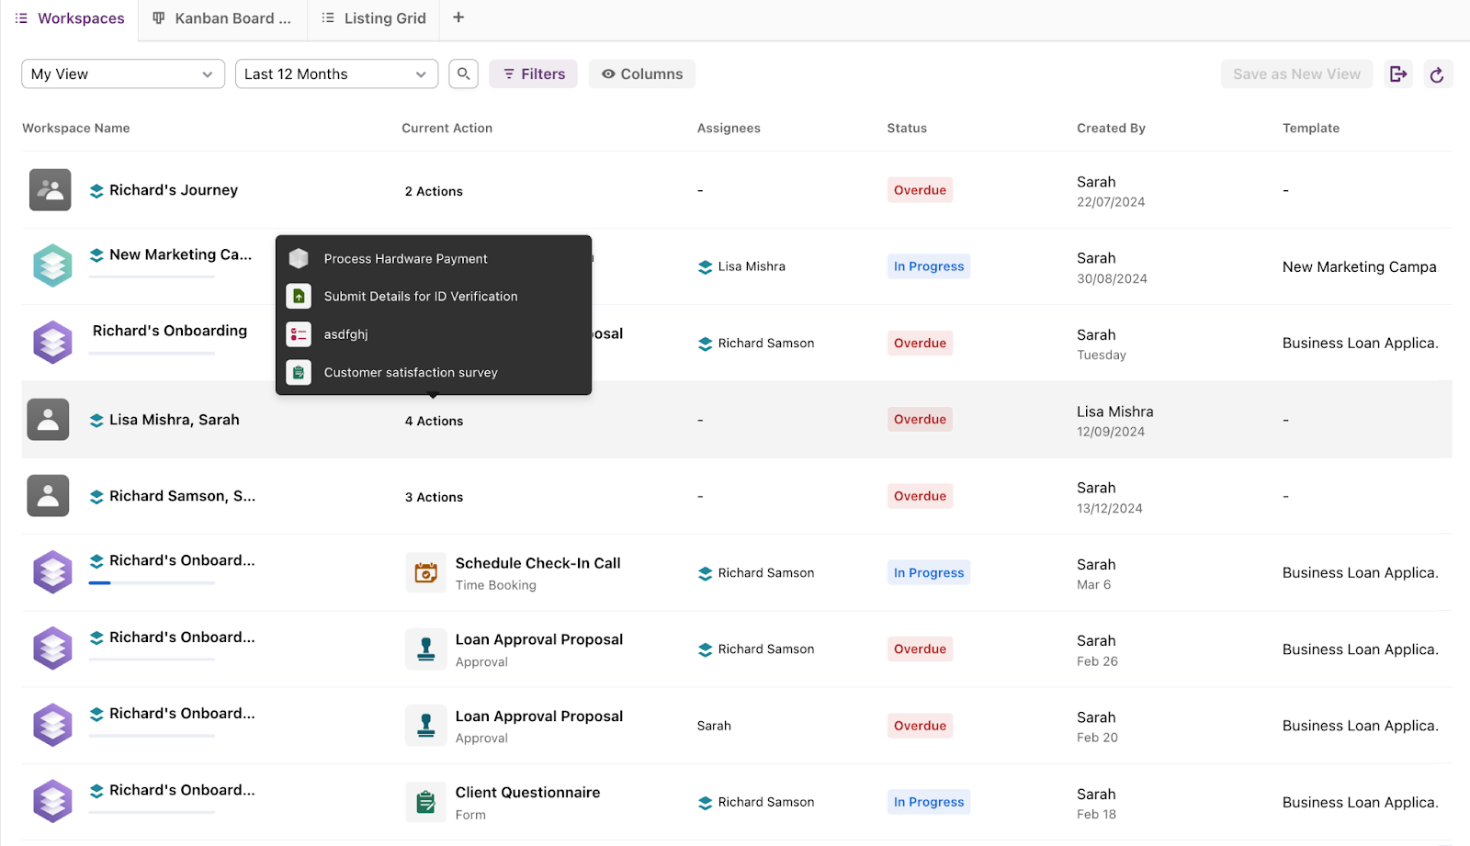Click the export icon next to Save as New View
Viewport: 1470px width, 846px height.
pos(1398,73)
